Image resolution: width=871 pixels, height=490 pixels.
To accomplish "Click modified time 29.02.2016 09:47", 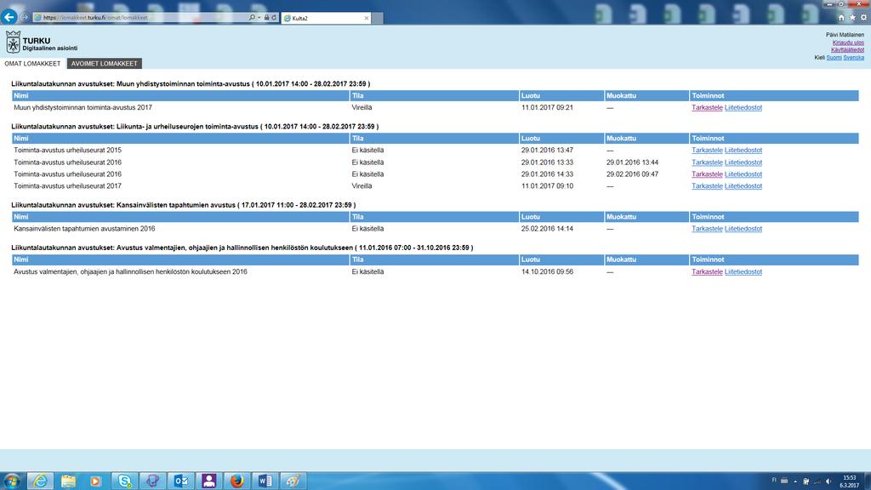I will click(x=632, y=174).
